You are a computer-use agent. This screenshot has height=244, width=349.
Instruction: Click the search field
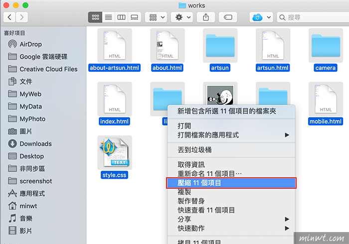[313, 17]
